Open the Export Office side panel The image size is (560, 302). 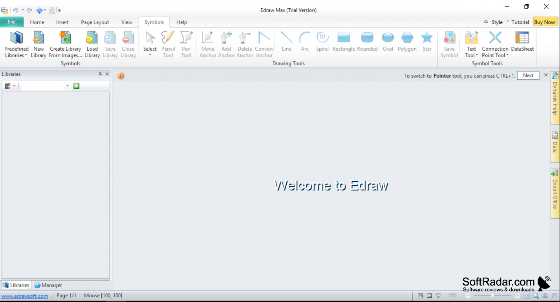click(555, 194)
